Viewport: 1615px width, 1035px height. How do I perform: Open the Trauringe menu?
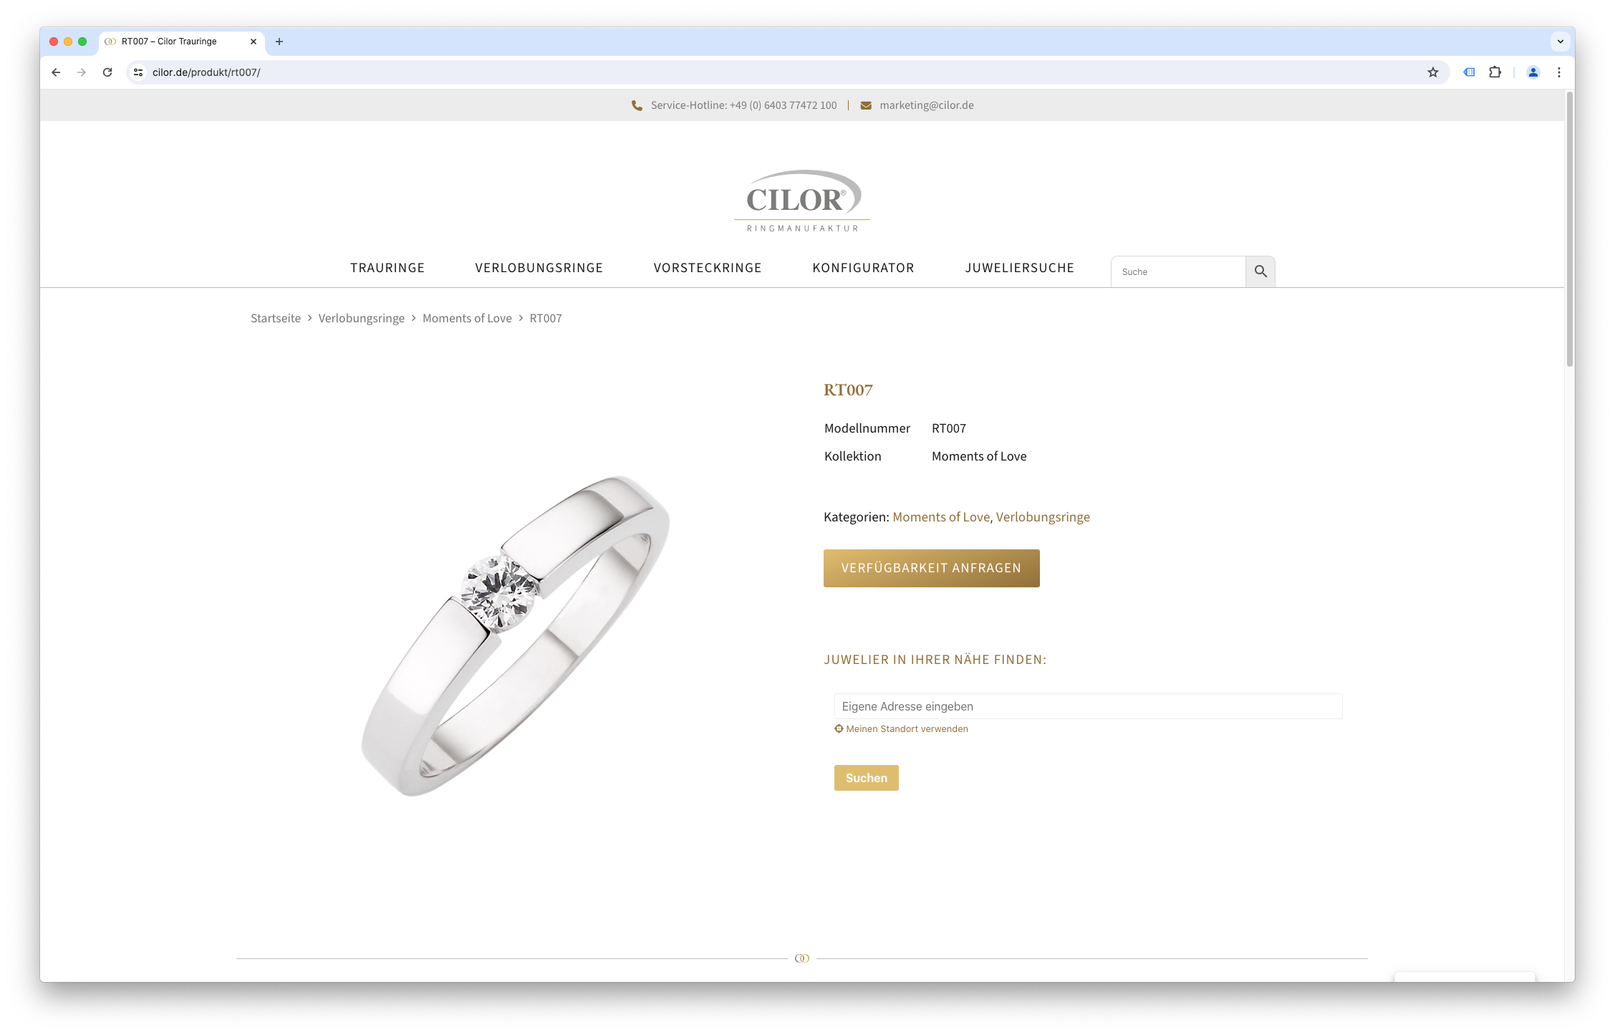(x=387, y=268)
